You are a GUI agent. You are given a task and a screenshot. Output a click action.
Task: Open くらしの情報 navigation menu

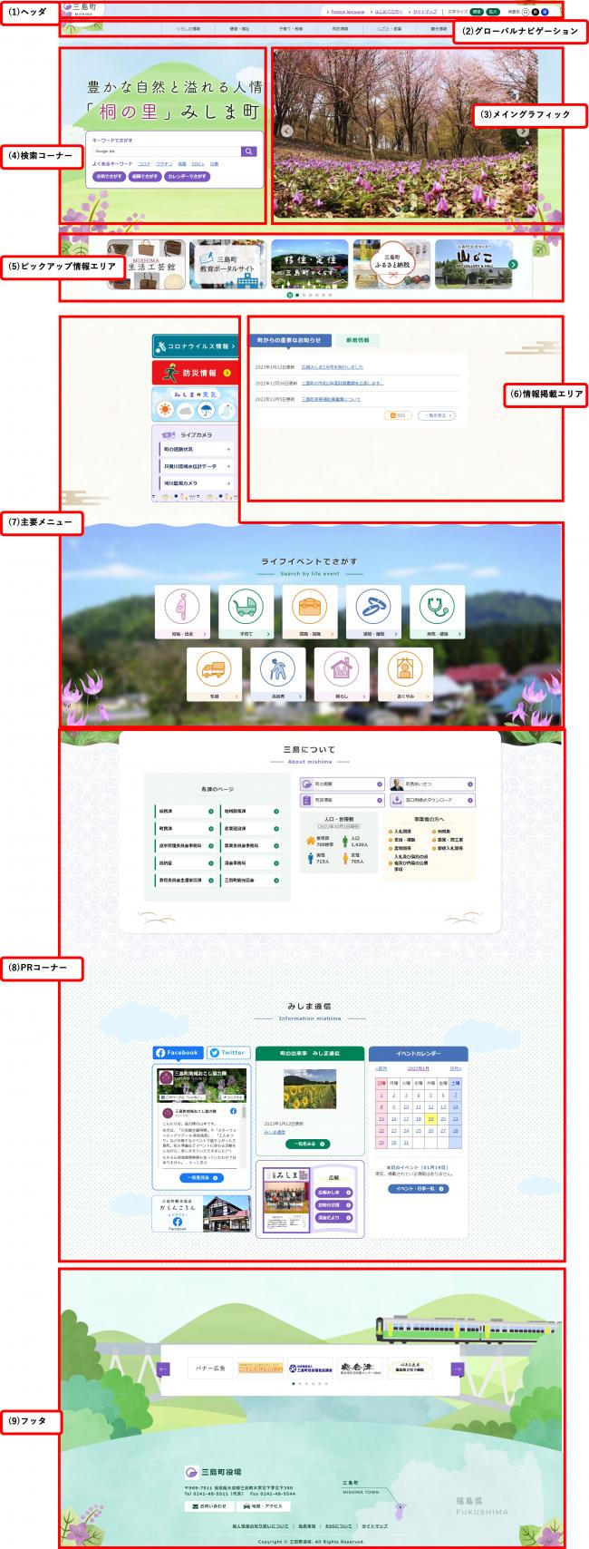coord(188,29)
